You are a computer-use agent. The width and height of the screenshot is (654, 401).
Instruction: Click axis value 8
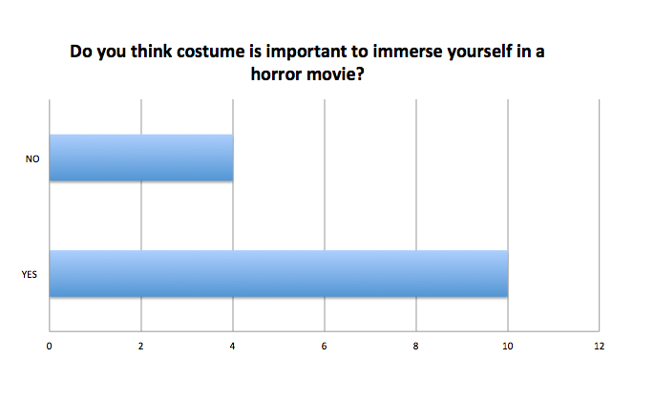(x=416, y=347)
